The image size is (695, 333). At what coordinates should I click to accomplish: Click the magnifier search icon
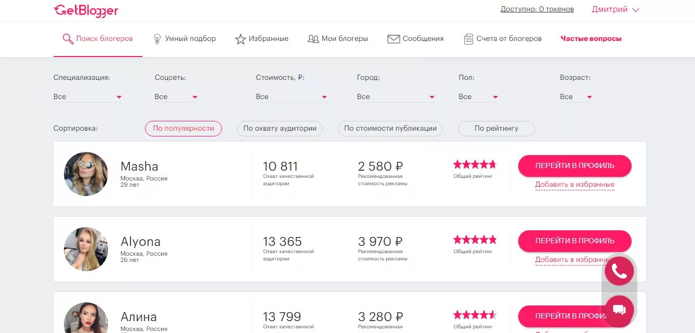(68, 39)
